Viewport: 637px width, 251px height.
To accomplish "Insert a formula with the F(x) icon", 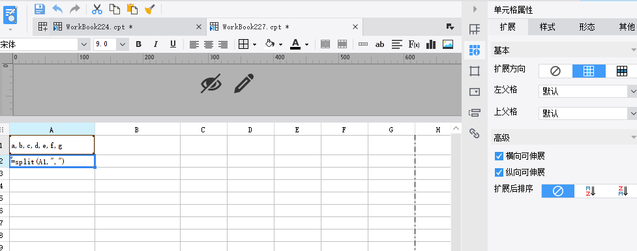I will [x=413, y=44].
